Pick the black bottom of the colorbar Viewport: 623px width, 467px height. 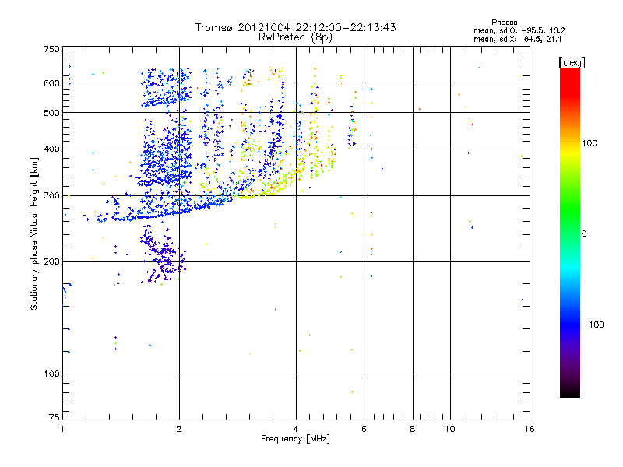coord(570,392)
